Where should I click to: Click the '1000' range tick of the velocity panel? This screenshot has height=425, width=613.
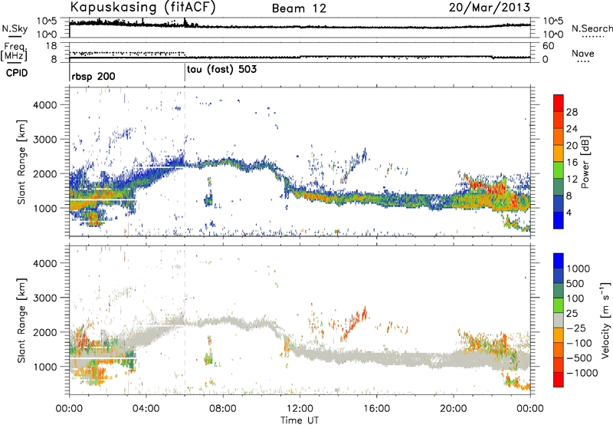(x=45, y=367)
